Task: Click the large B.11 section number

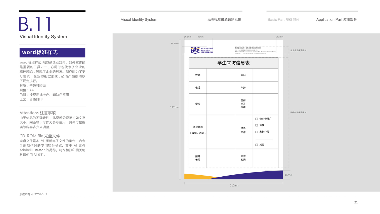Action: click(x=35, y=24)
